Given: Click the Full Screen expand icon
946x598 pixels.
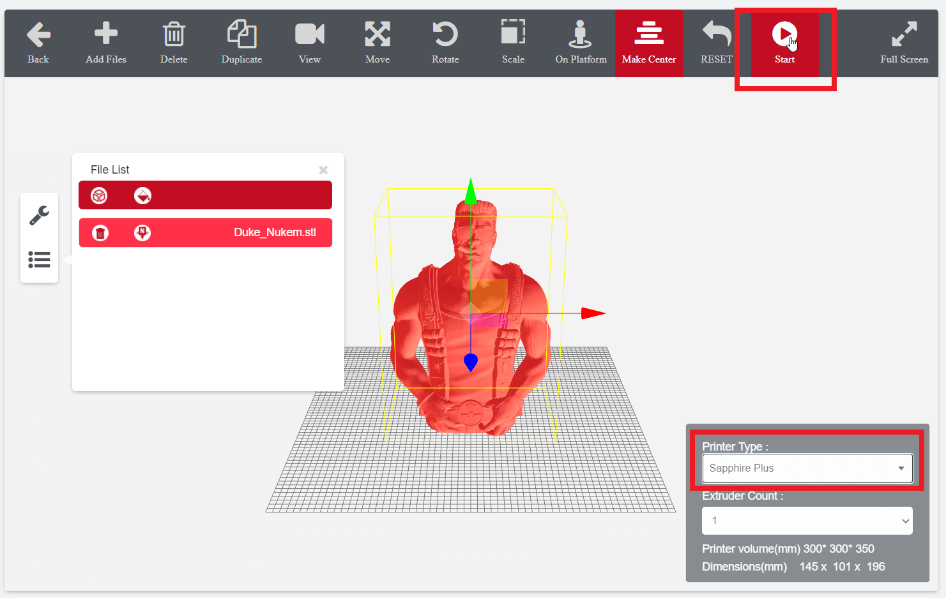Looking at the screenshot, I should (x=904, y=34).
